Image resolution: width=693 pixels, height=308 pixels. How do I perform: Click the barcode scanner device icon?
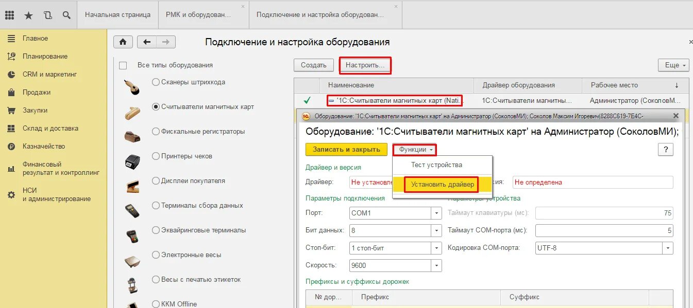pyautogui.click(x=133, y=87)
